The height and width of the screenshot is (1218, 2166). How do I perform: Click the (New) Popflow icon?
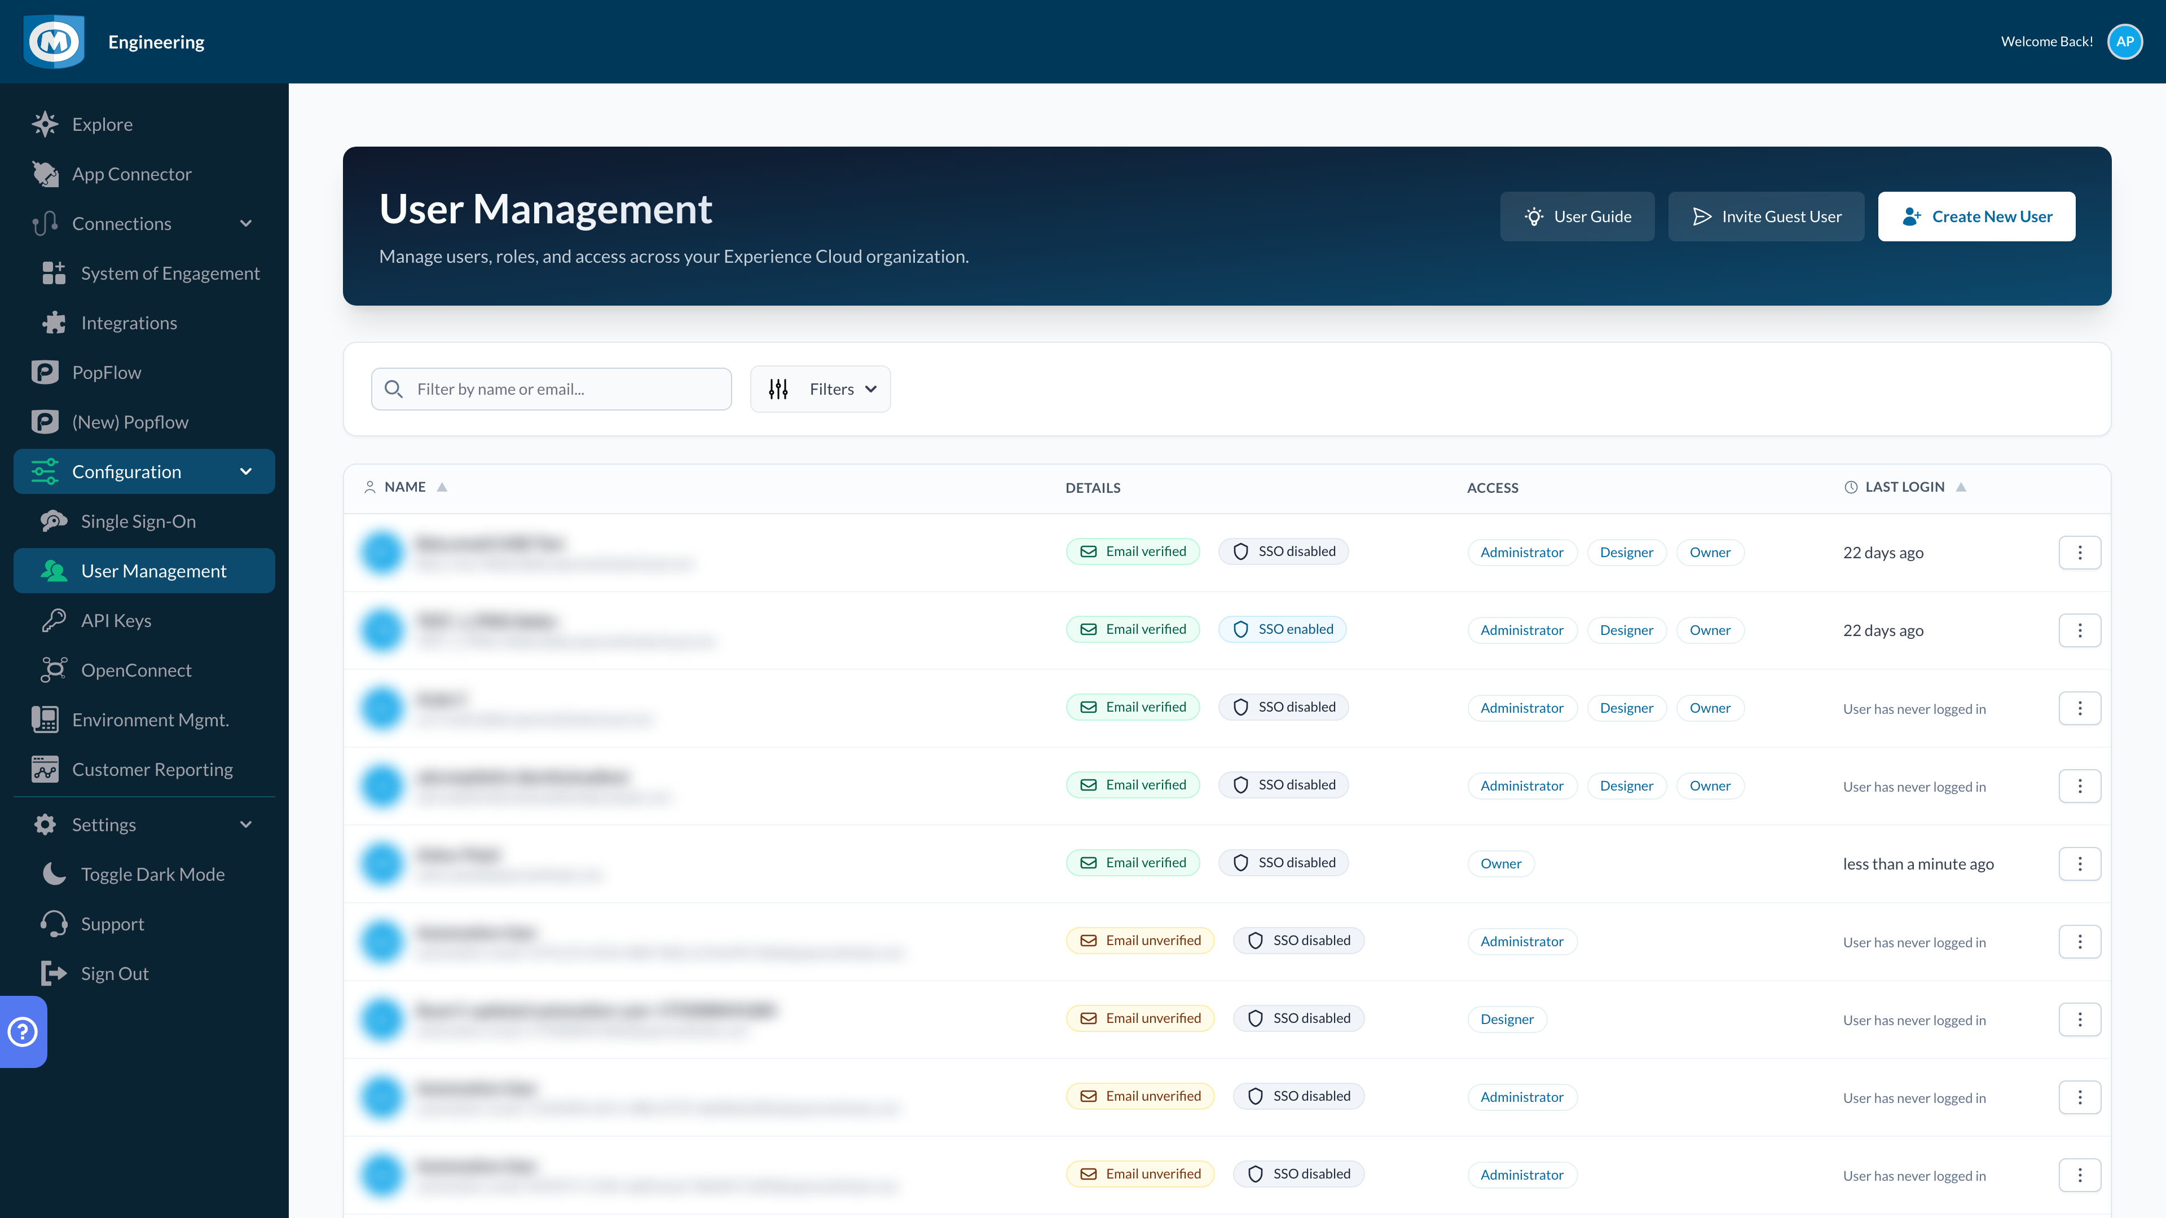(45, 422)
